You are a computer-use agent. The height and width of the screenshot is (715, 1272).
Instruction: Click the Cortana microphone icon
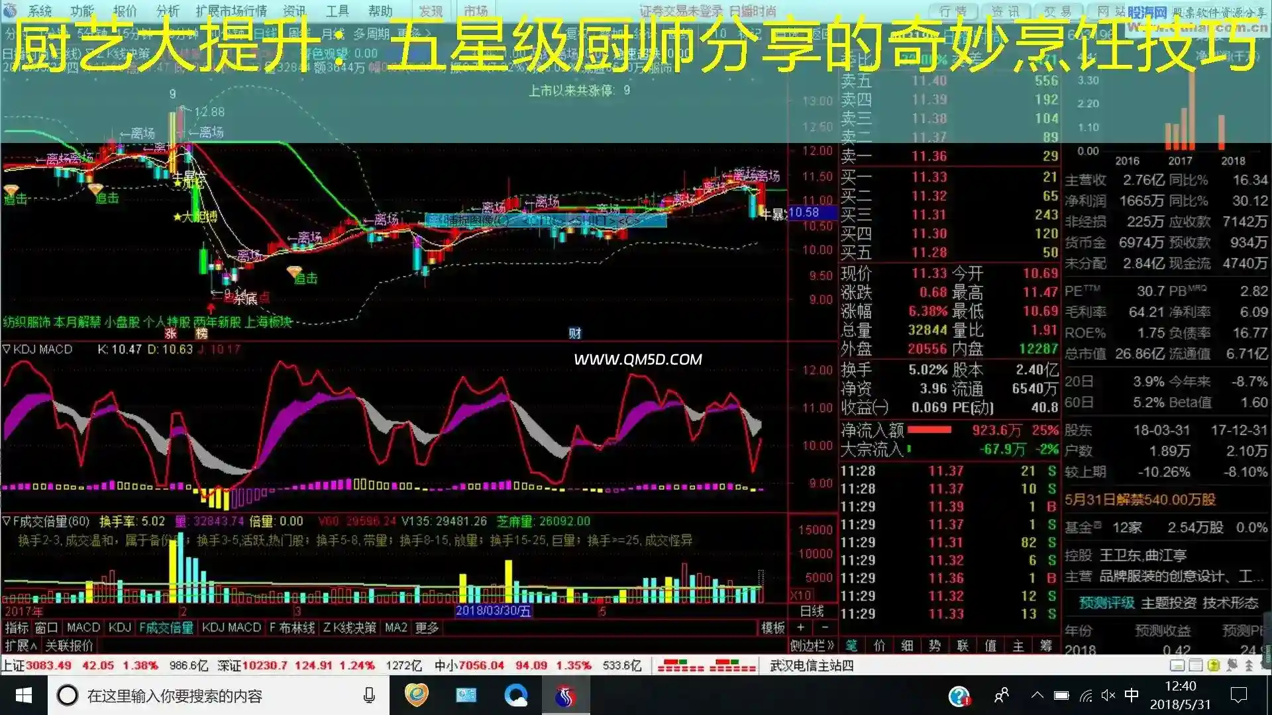[369, 696]
